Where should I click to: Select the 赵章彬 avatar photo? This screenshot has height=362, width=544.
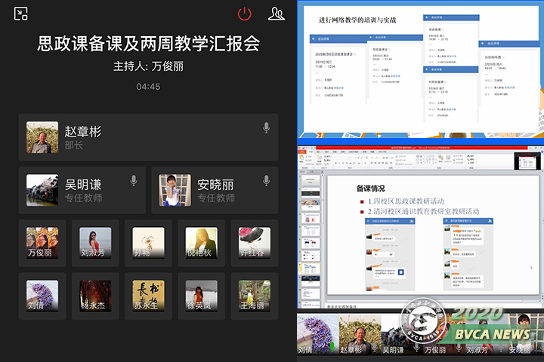(42, 137)
